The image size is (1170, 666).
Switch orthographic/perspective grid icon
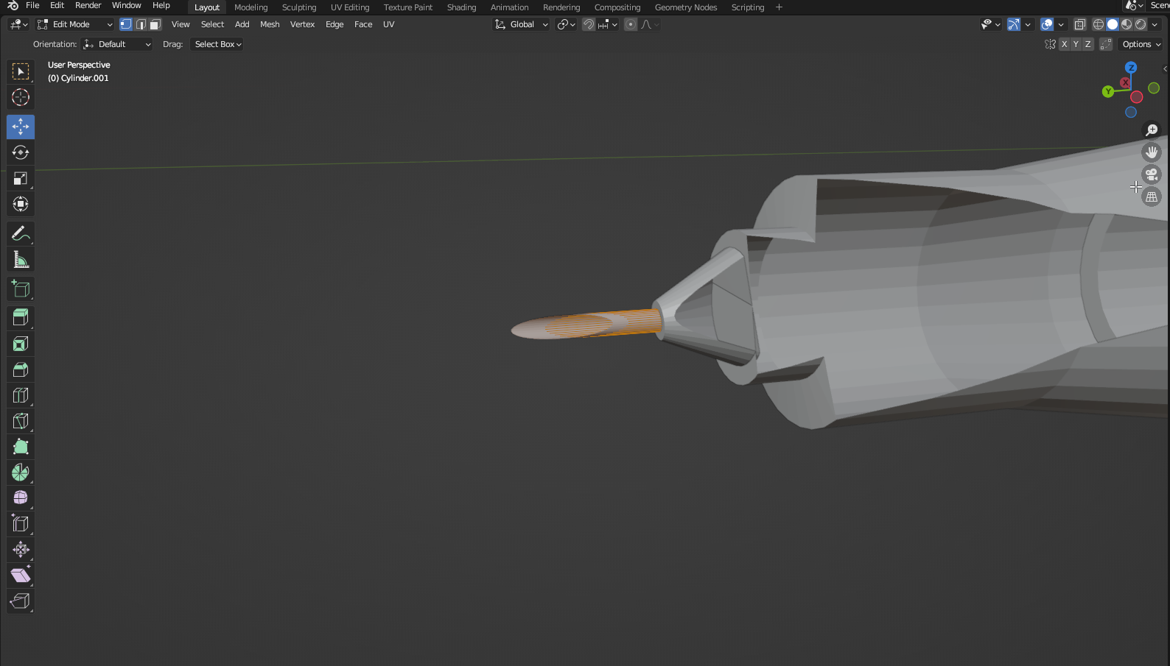(x=1152, y=196)
